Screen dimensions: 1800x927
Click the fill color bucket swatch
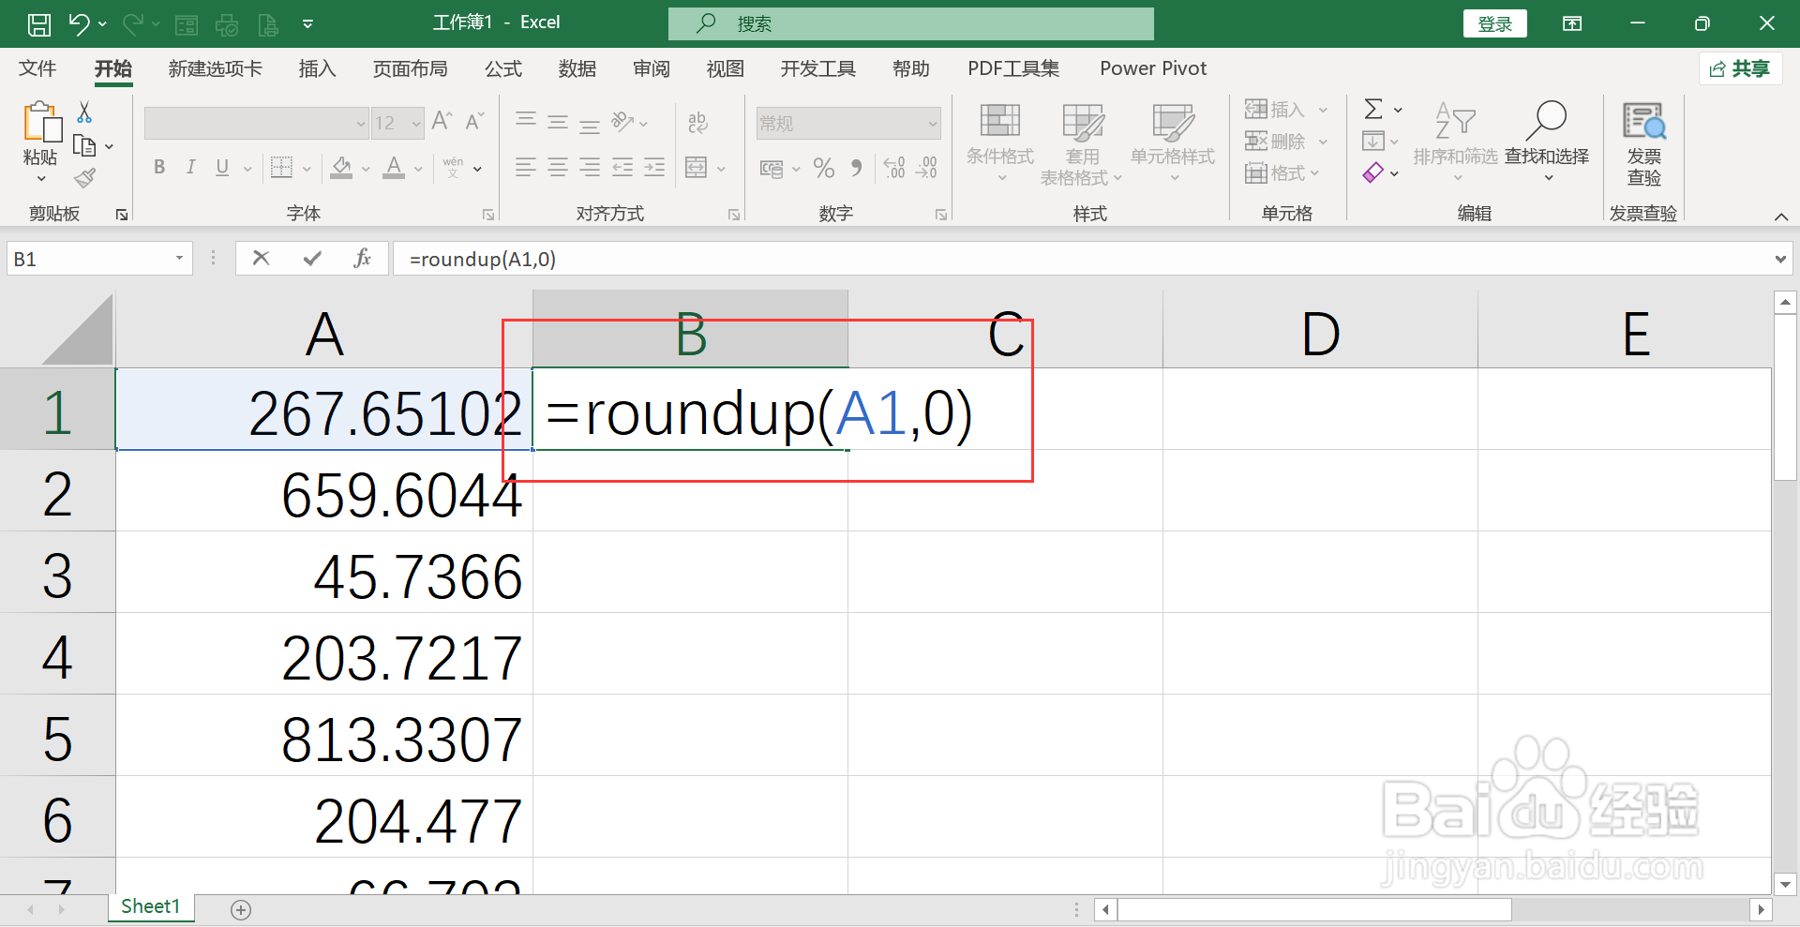click(x=341, y=168)
